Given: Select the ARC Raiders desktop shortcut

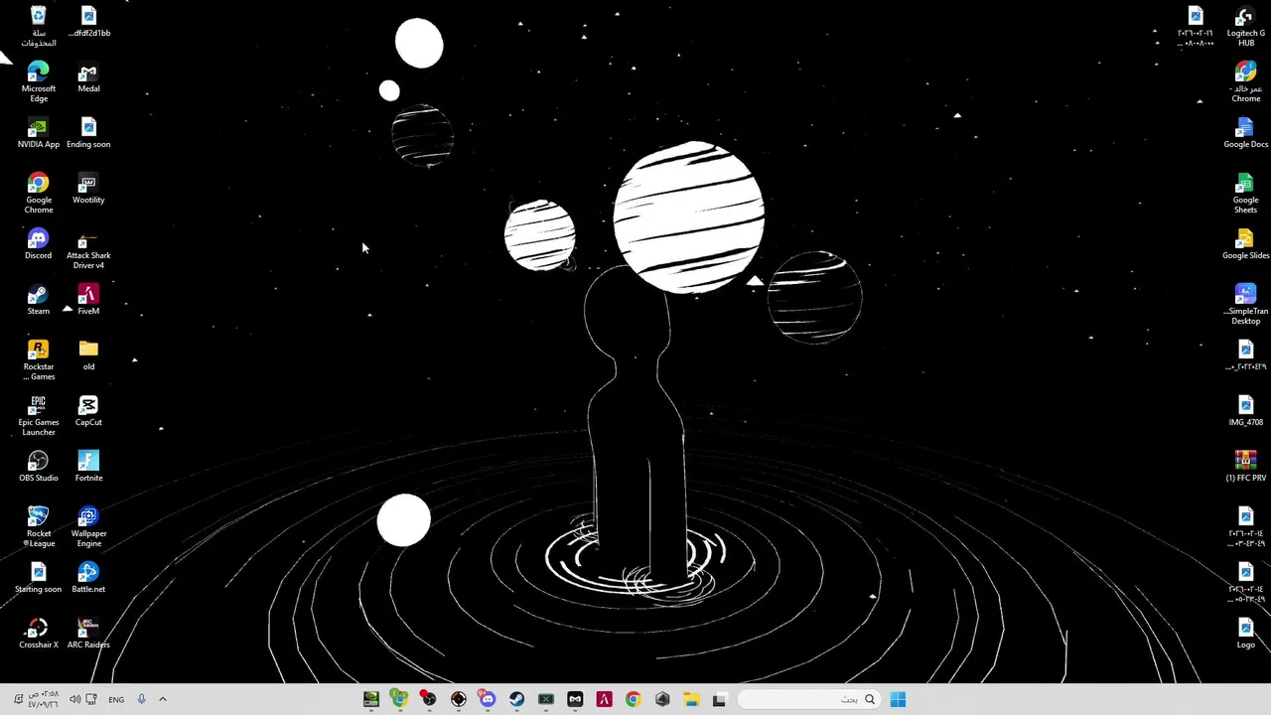Looking at the screenshot, I should (88, 635).
